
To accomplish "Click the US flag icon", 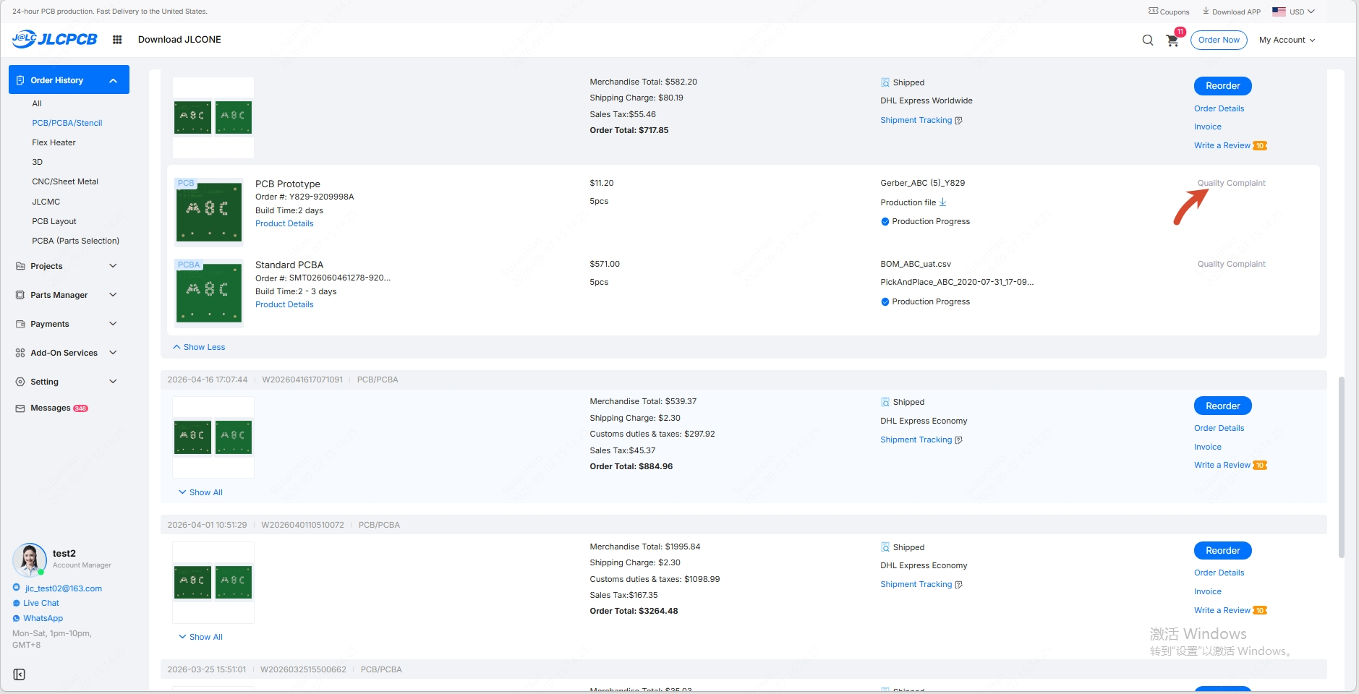I will click(x=1279, y=12).
